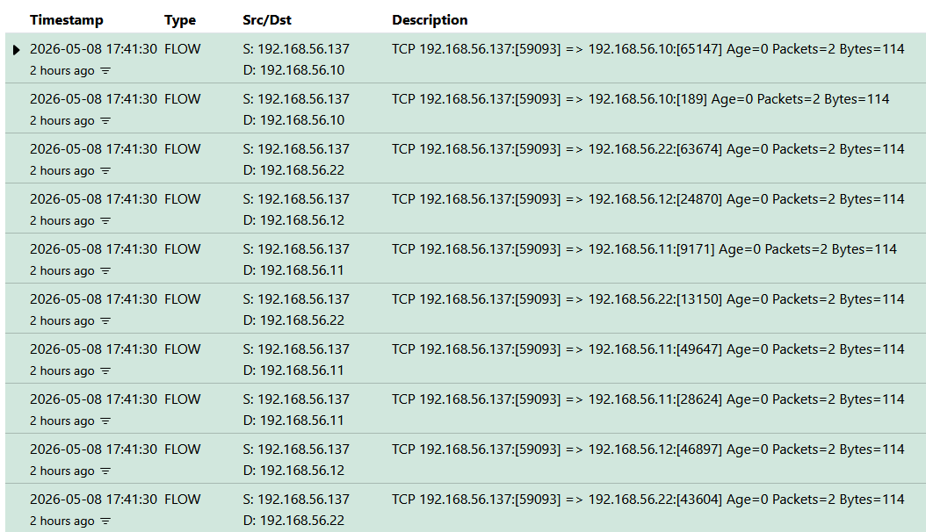Open filter menu icon in port 63674 row
The width and height of the screenshot is (926, 532).
(x=105, y=171)
